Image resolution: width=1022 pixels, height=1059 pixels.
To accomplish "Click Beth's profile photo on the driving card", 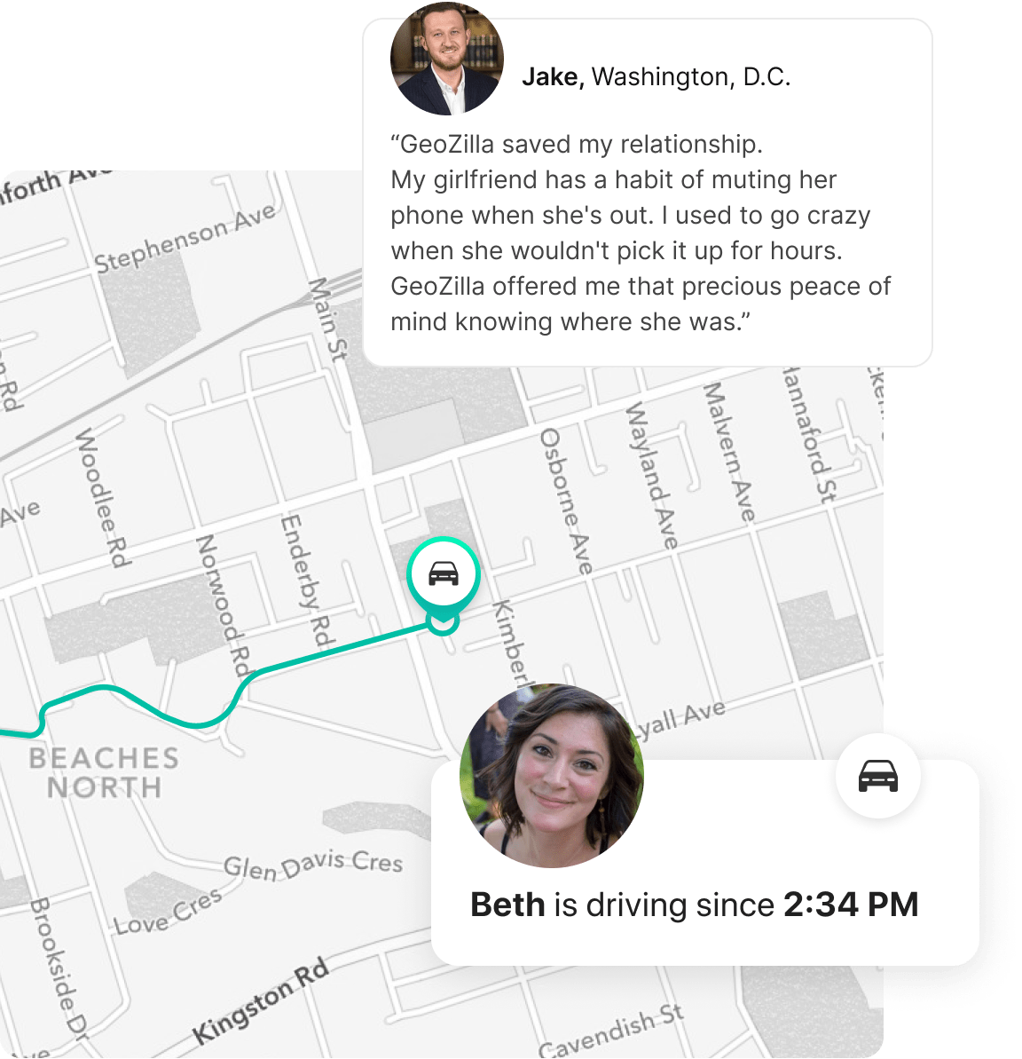I will tap(552, 775).
